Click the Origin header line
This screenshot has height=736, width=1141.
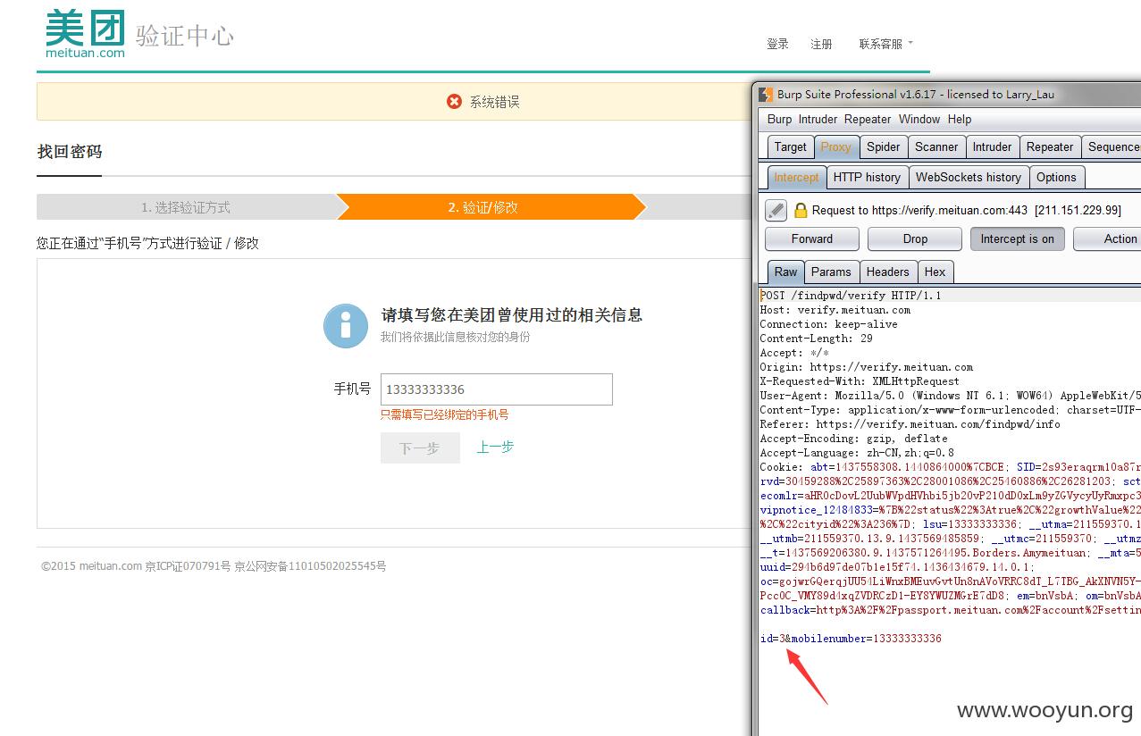(x=867, y=367)
